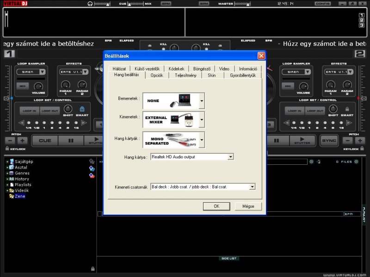The height and width of the screenshot is (277, 370).
Task: Open the Bemenetek NONE dropdown
Action: (x=202, y=101)
